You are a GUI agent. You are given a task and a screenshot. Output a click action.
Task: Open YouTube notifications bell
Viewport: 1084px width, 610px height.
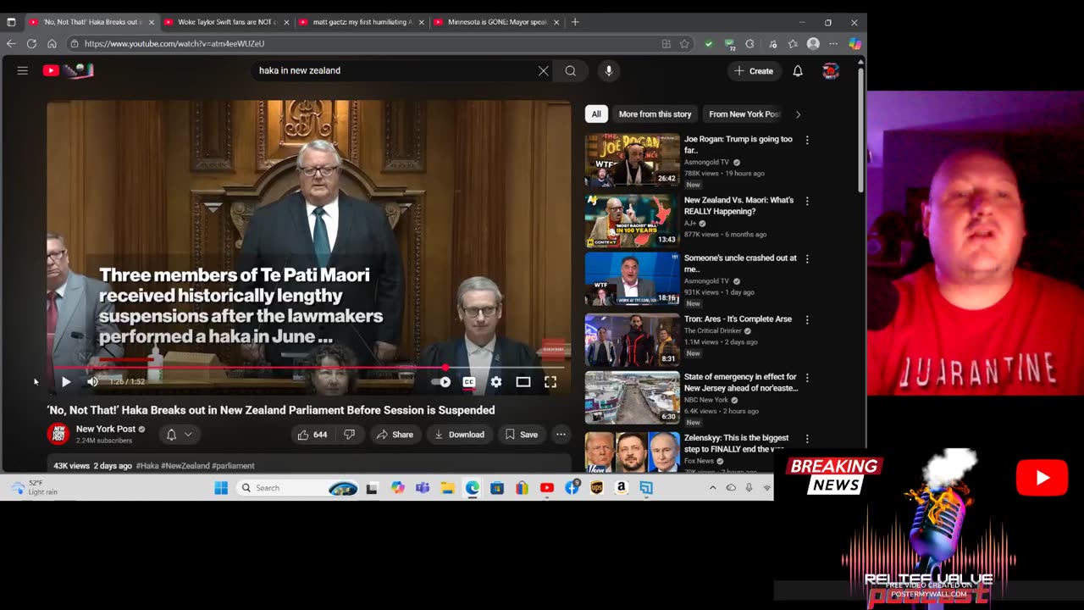pyautogui.click(x=798, y=71)
